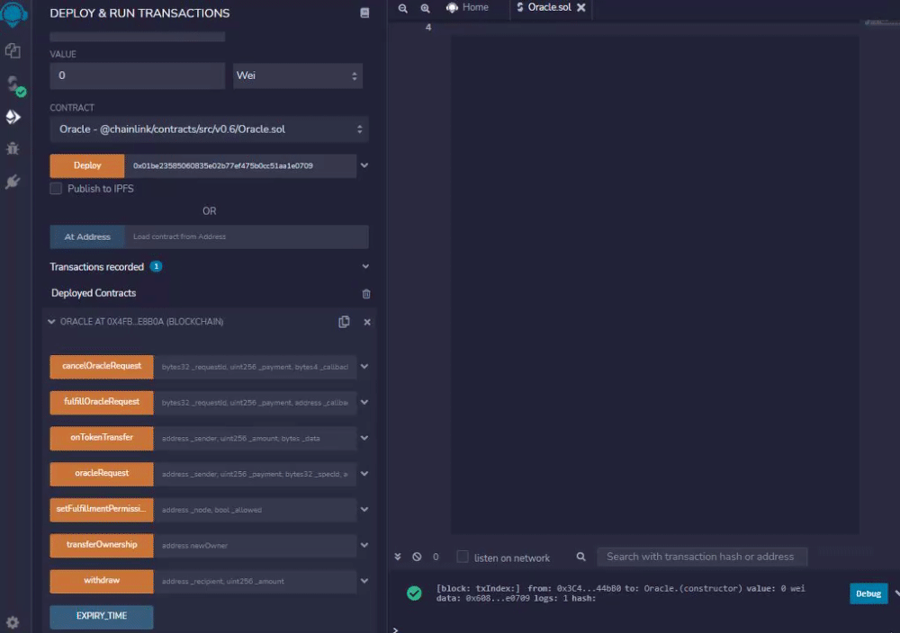Expand setFulfillmentPermission parameters
This screenshot has width=900, height=633.
pos(364,509)
